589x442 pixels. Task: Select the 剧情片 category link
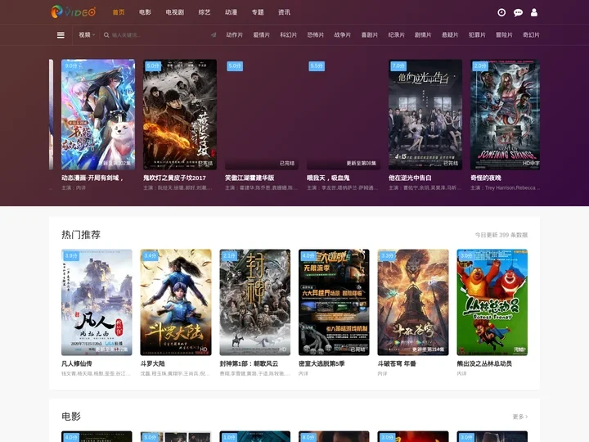click(423, 35)
